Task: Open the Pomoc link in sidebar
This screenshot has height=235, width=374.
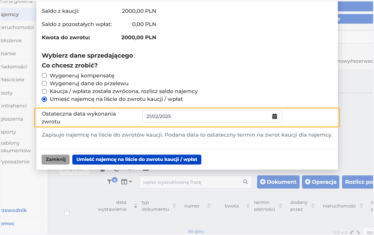Action: point(7,223)
